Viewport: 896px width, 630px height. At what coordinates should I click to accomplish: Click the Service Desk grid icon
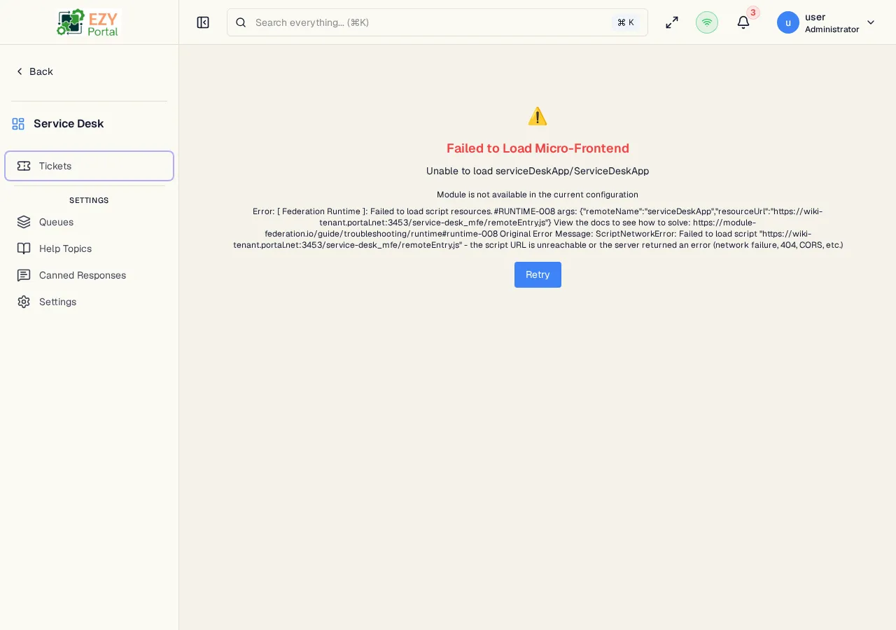click(x=18, y=124)
